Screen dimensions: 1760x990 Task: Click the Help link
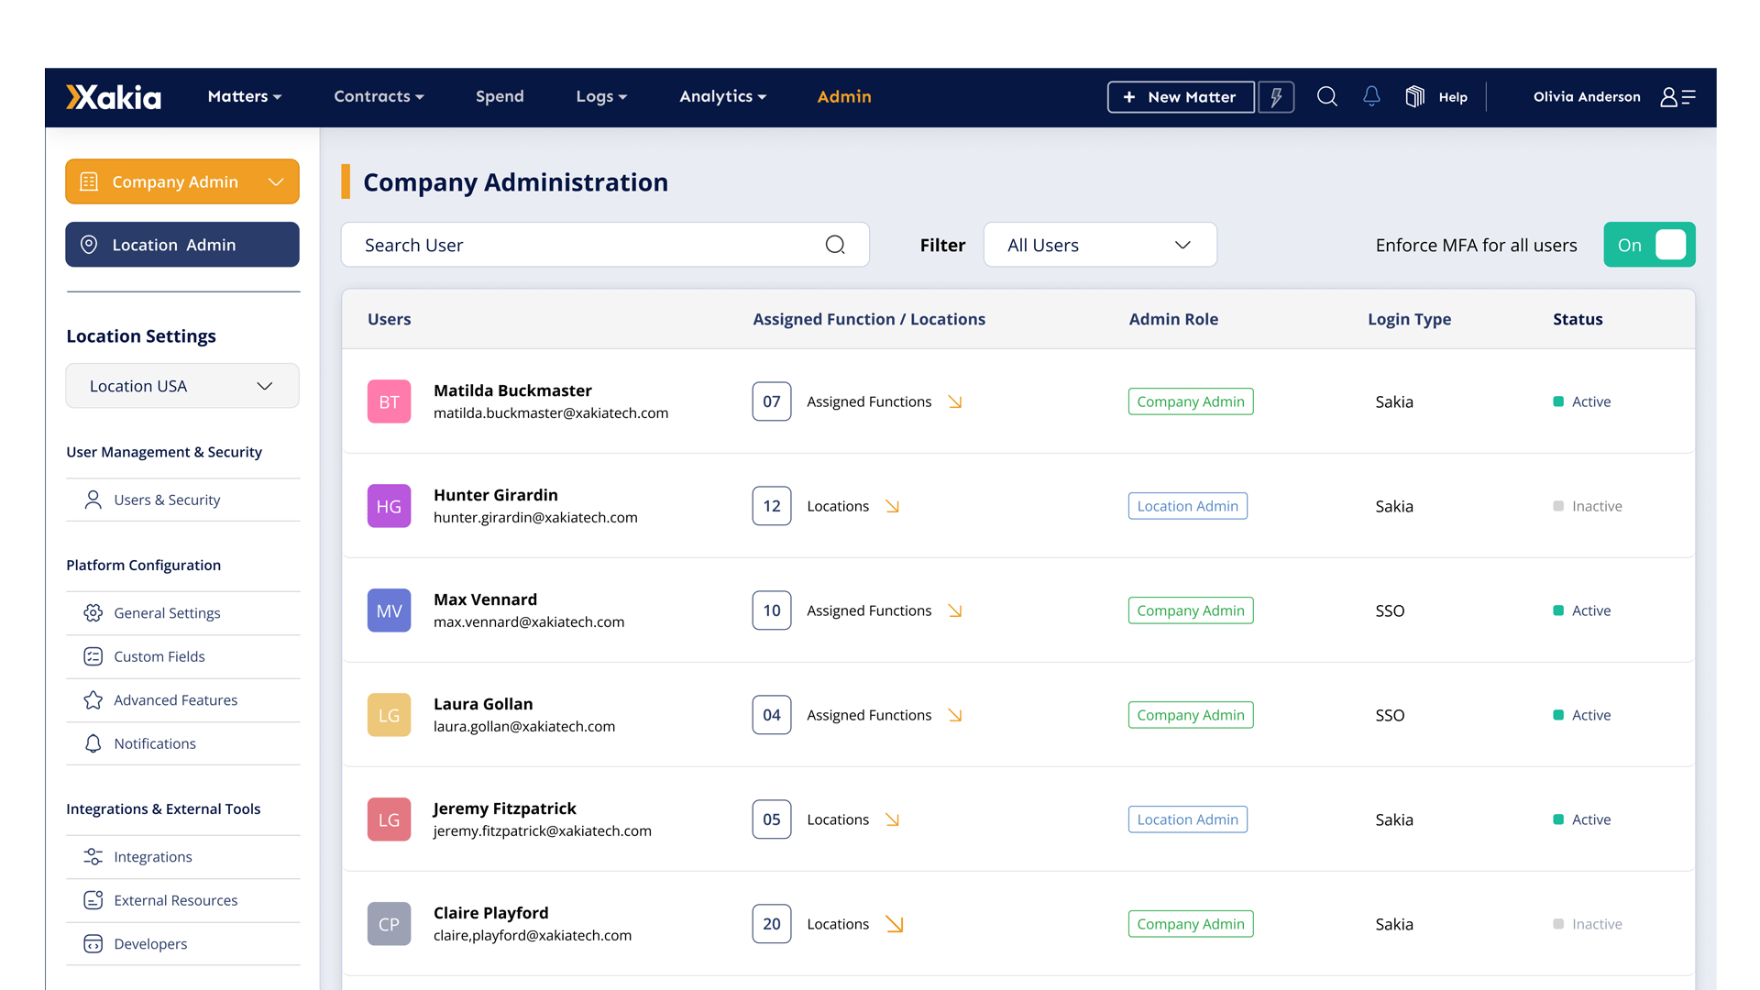pos(1453,97)
